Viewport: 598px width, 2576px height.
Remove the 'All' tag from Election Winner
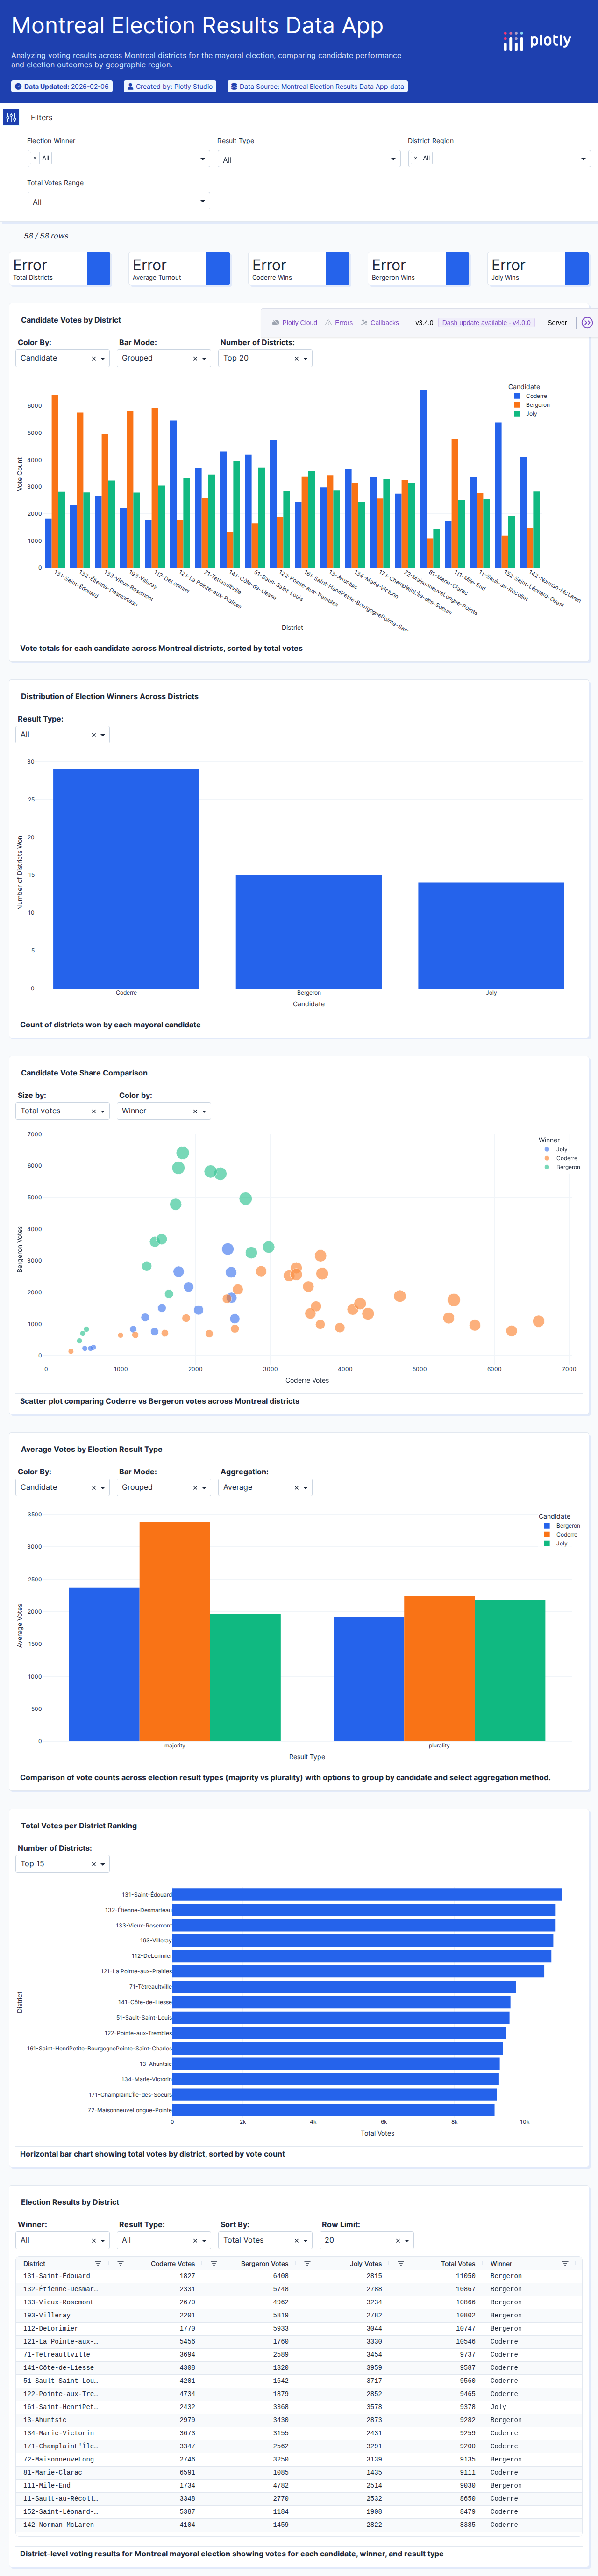click(x=35, y=158)
